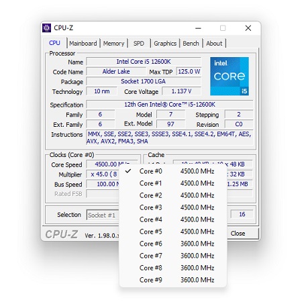Open the Bench tab

pyautogui.click(x=191, y=44)
